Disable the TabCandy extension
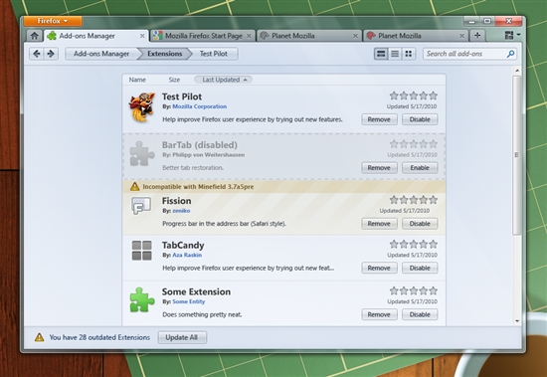Viewport: 547px width, 377px height. pos(420,269)
